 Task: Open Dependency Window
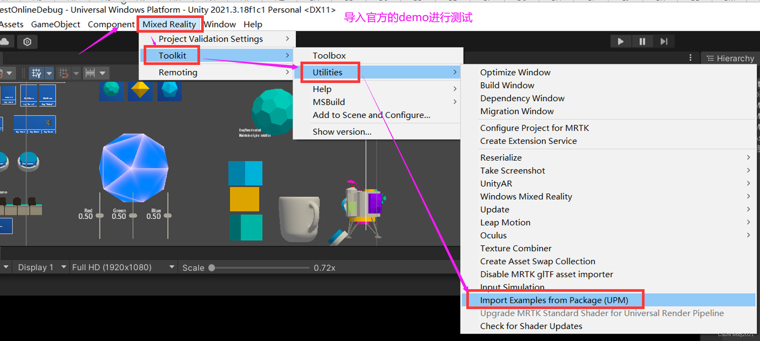608,98
